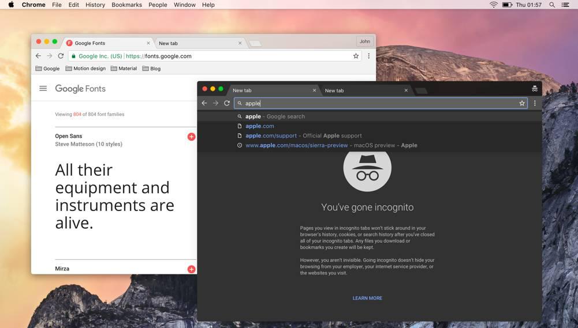Screen dimensions: 578x328
Task: Close the first incognito New tab
Action: pyautogui.click(x=315, y=90)
